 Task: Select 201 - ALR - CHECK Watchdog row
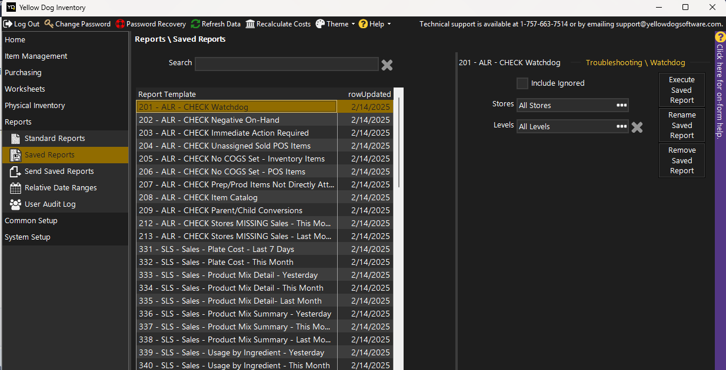pyautogui.click(x=264, y=107)
